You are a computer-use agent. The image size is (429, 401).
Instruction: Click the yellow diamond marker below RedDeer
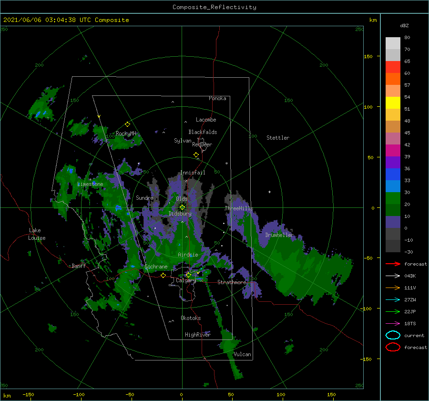[196, 155]
